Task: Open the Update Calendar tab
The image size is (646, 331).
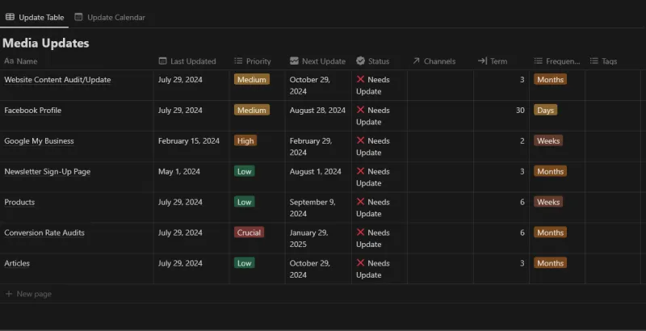Action: pyautogui.click(x=110, y=17)
